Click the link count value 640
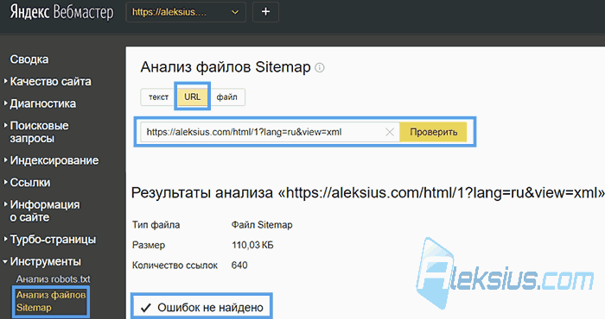The height and width of the screenshot is (319, 605). pos(239,266)
